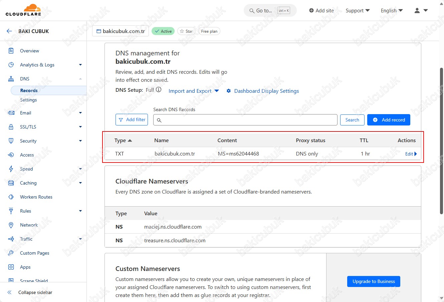Click the MS=ms62044468 content cell
444x302 pixels.
point(238,154)
